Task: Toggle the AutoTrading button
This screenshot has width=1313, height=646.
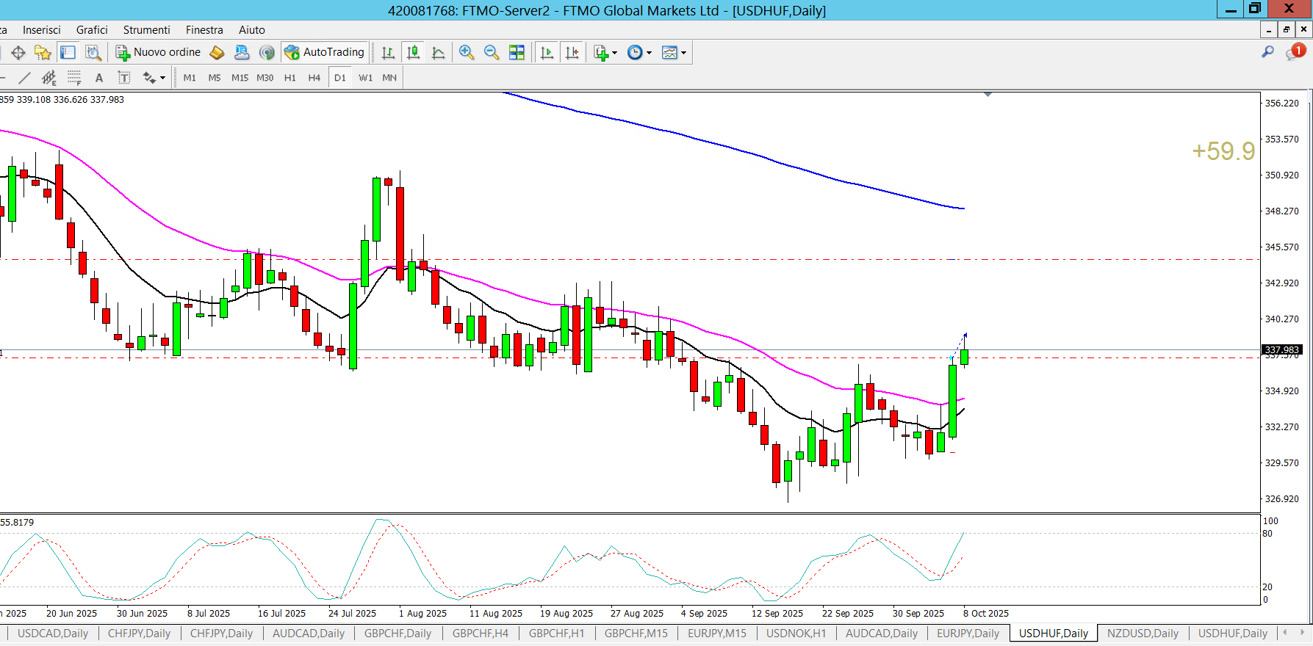Action: point(324,52)
